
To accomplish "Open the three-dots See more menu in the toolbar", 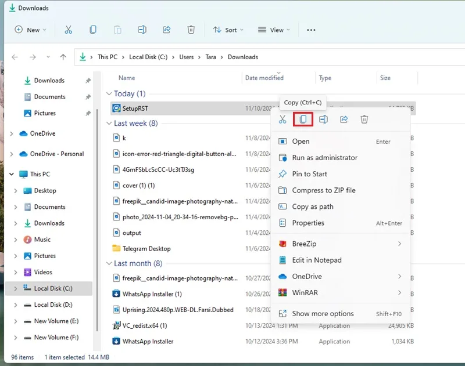I will [311, 30].
